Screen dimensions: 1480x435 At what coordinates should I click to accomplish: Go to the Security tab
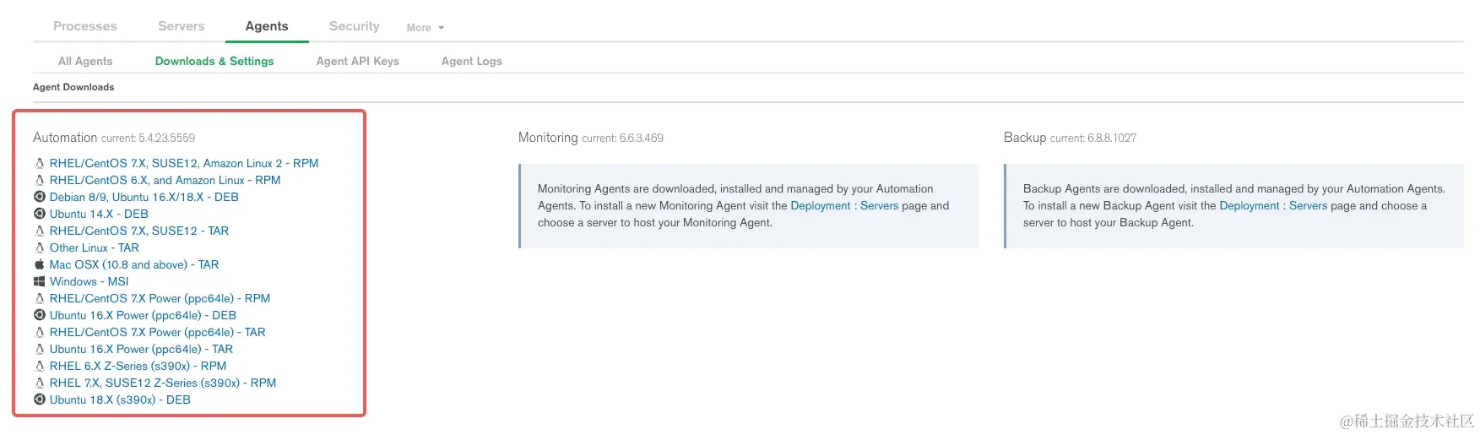click(x=354, y=26)
